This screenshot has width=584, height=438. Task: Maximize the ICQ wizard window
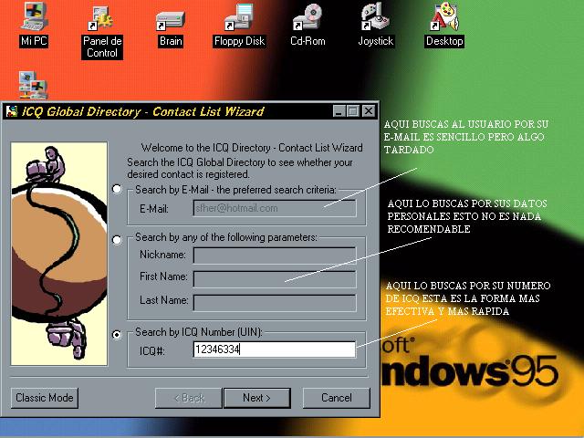[x=353, y=111]
